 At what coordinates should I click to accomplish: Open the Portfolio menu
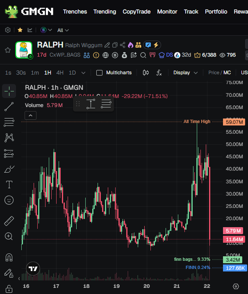coord(216,11)
